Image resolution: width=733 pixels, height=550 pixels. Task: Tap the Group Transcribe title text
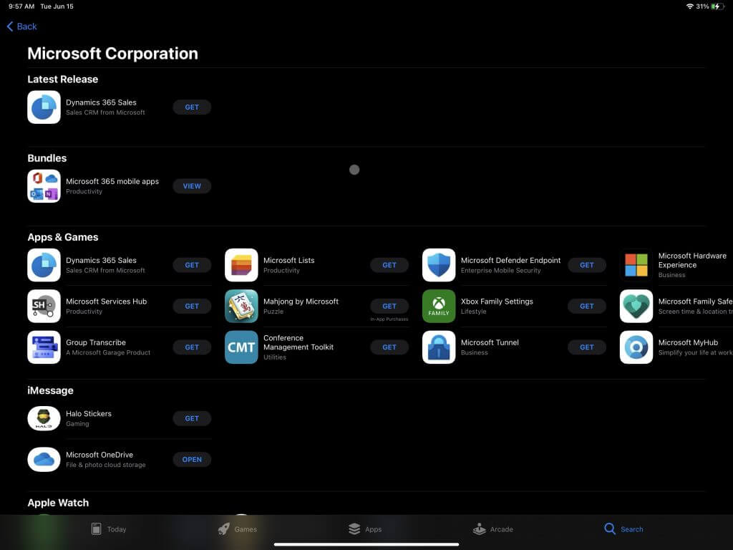tap(96, 343)
